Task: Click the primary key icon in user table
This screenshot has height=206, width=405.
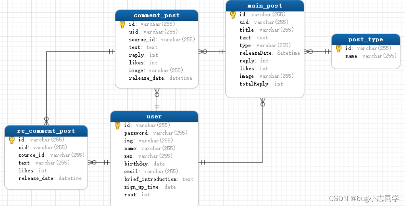Action: click(118, 126)
